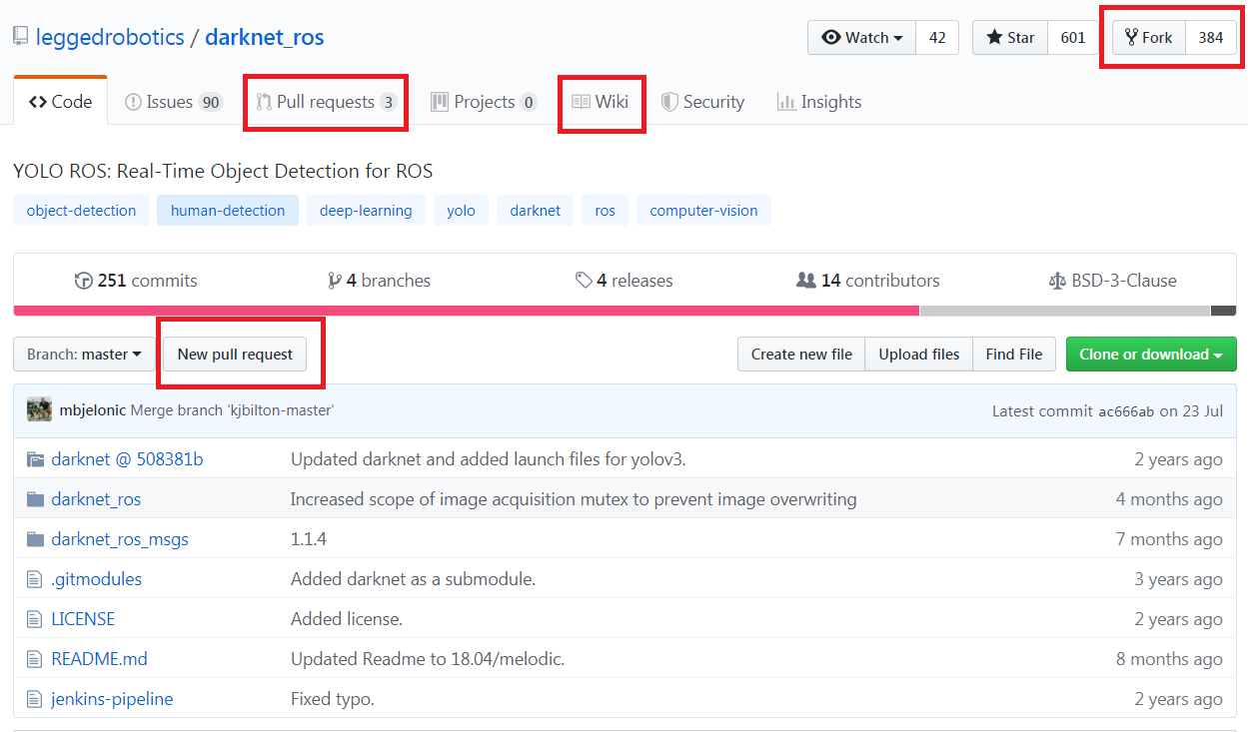Click the human-detection topic tag

coord(228,210)
